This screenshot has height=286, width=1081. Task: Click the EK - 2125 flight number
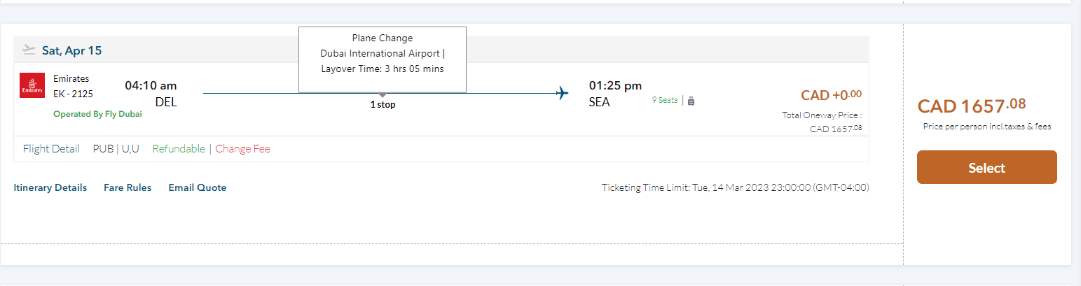point(73,94)
